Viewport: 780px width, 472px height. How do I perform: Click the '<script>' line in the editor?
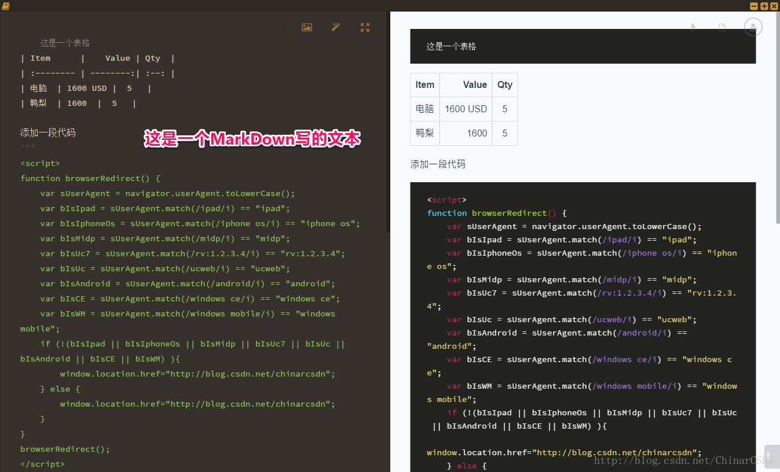pos(40,163)
